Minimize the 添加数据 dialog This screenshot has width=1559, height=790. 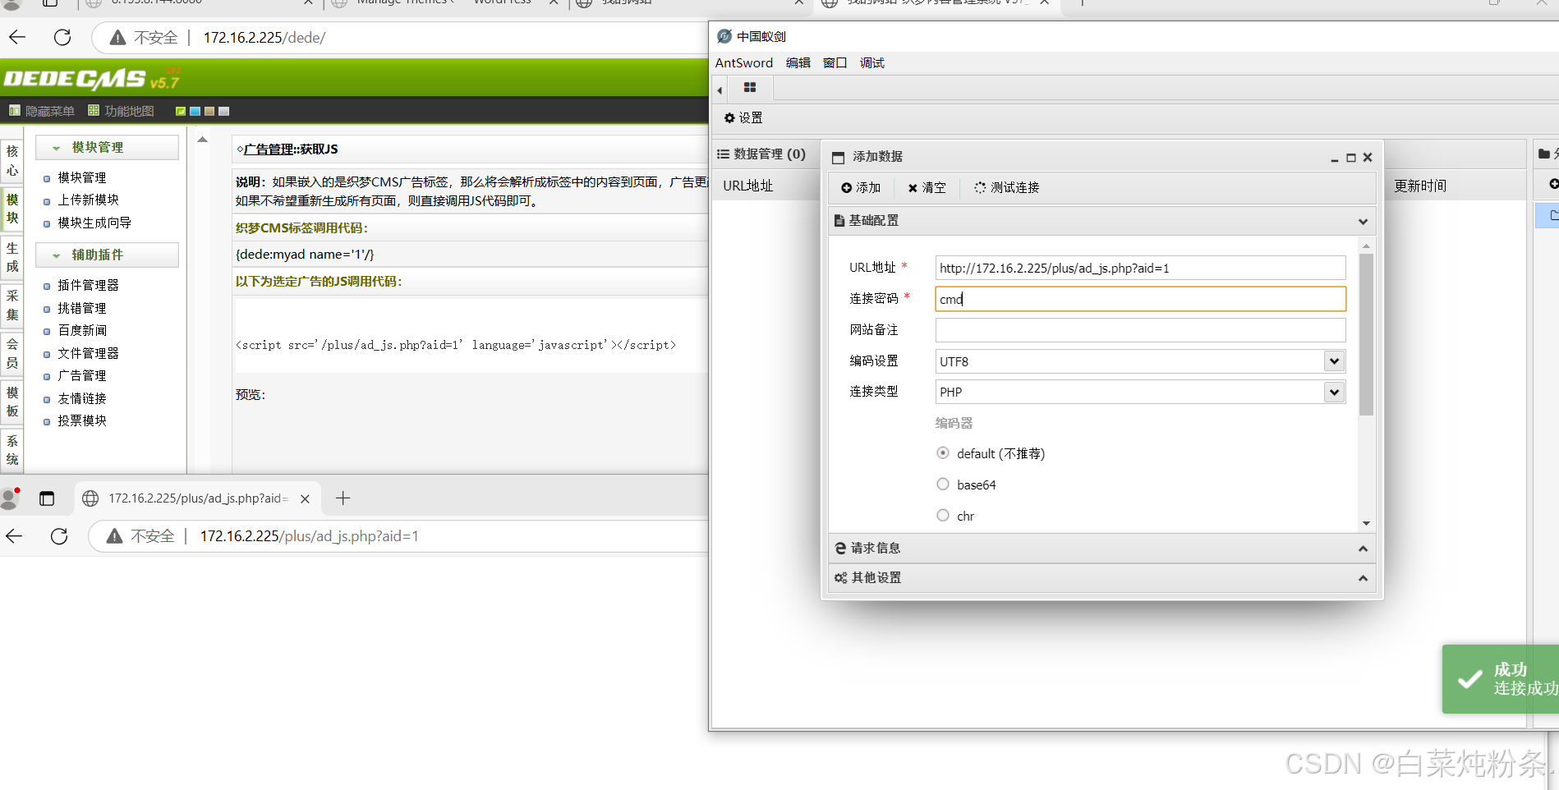click(1335, 159)
